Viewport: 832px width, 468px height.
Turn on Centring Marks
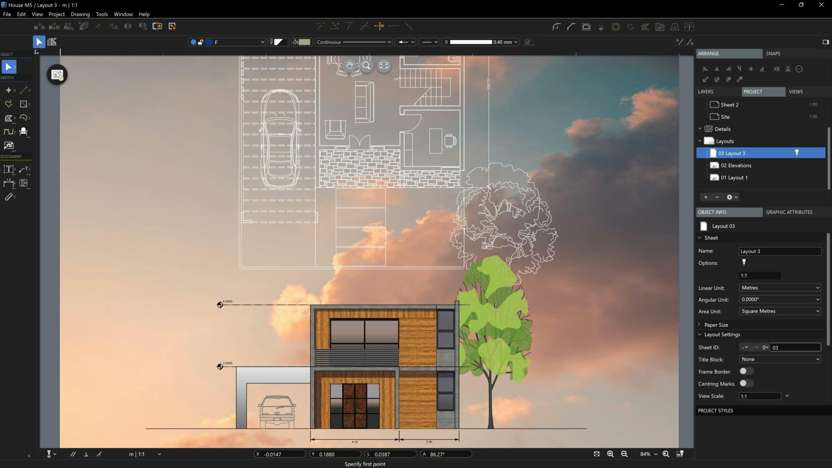(x=746, y=383)
